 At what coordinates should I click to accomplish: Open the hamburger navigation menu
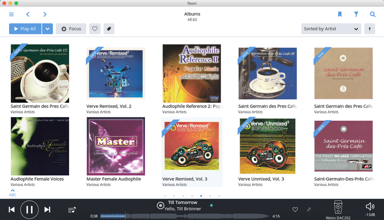(12, 14)
